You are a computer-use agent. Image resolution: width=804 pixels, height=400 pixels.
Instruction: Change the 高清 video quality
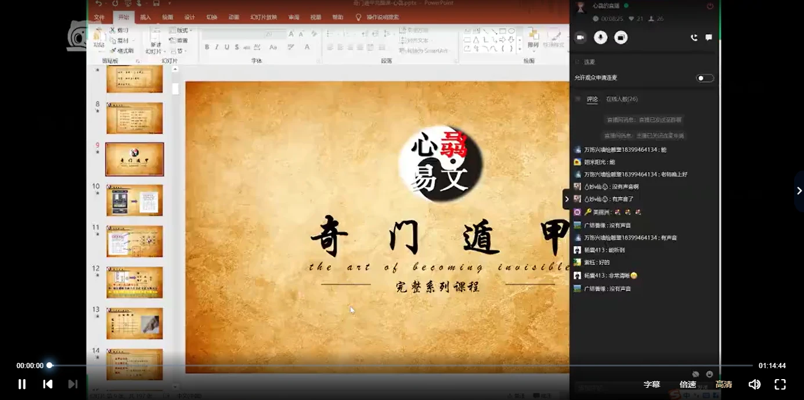coord(723,384)
